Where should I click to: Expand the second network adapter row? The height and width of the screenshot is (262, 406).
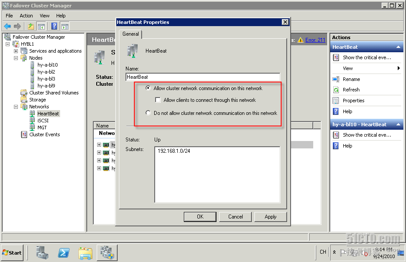(99, 153)
